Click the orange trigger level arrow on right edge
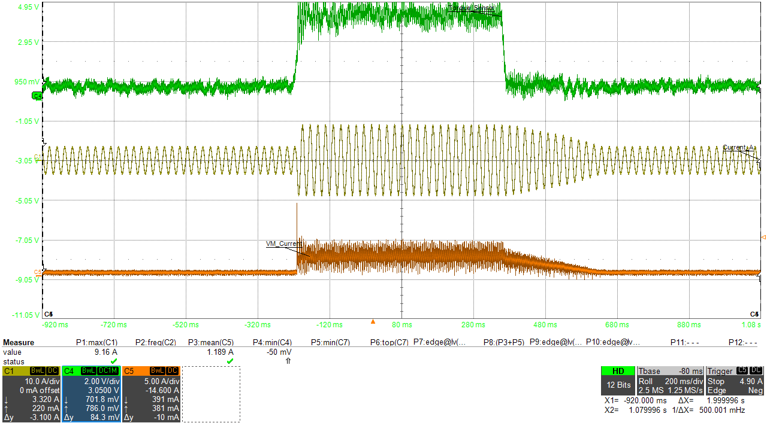 pyautogui.click(x=763, y=238)
